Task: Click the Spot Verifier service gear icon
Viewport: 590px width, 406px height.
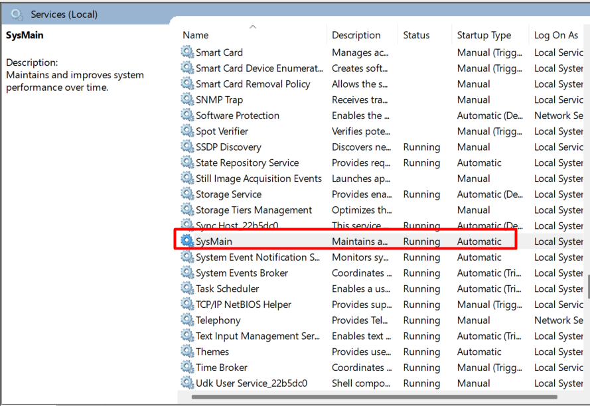Action: point(186,131)
